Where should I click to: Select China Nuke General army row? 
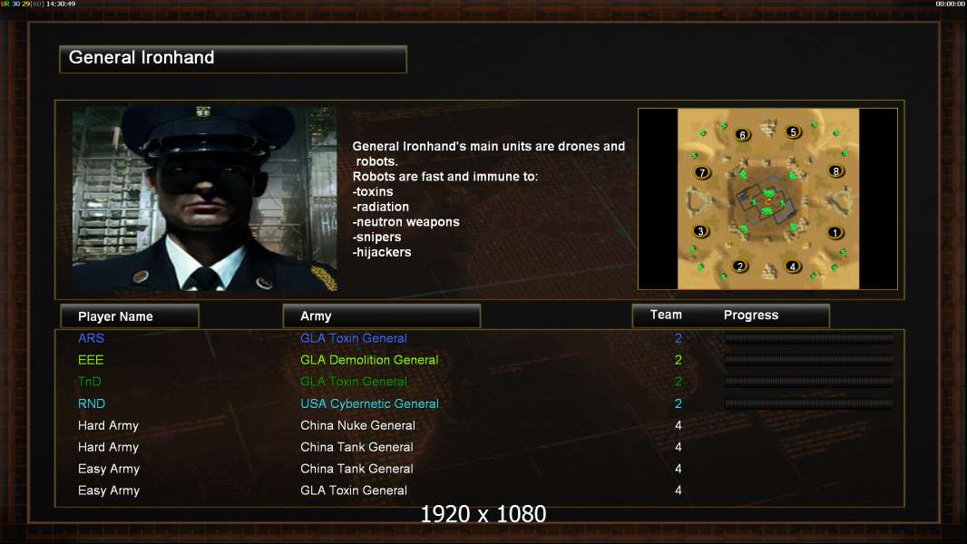point(357,425)
